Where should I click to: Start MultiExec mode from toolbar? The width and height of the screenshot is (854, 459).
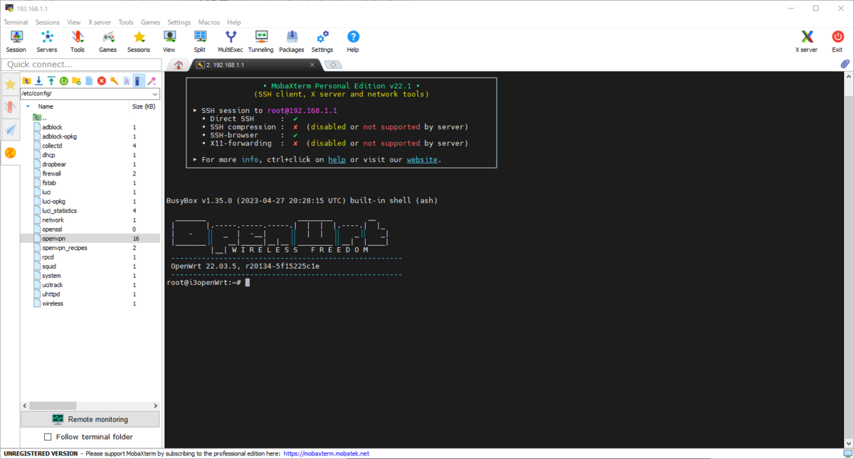coord(231,41)
